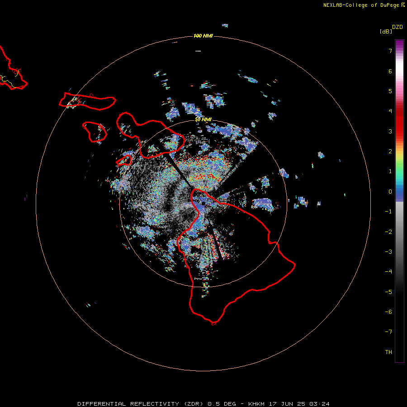Image resolution: width=407 pixels, height=407 pixels.
Task: Click the 0 value on the scale
Action: 390,192
